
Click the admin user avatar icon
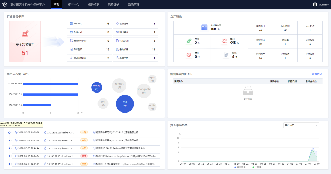(x=315, y=4)
